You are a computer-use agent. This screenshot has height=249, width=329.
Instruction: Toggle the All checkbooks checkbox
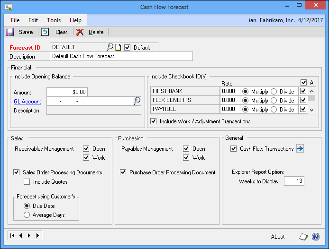(x=303, y=82)
